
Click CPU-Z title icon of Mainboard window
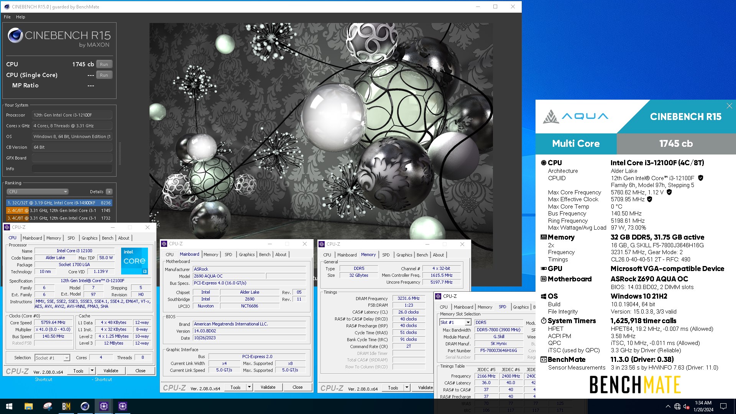pyautogui.click(x=164, y=244)
